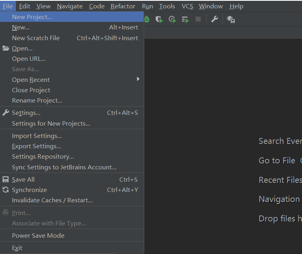Open the Refactor menu
The image size is (302, 254).
point(123,6)
